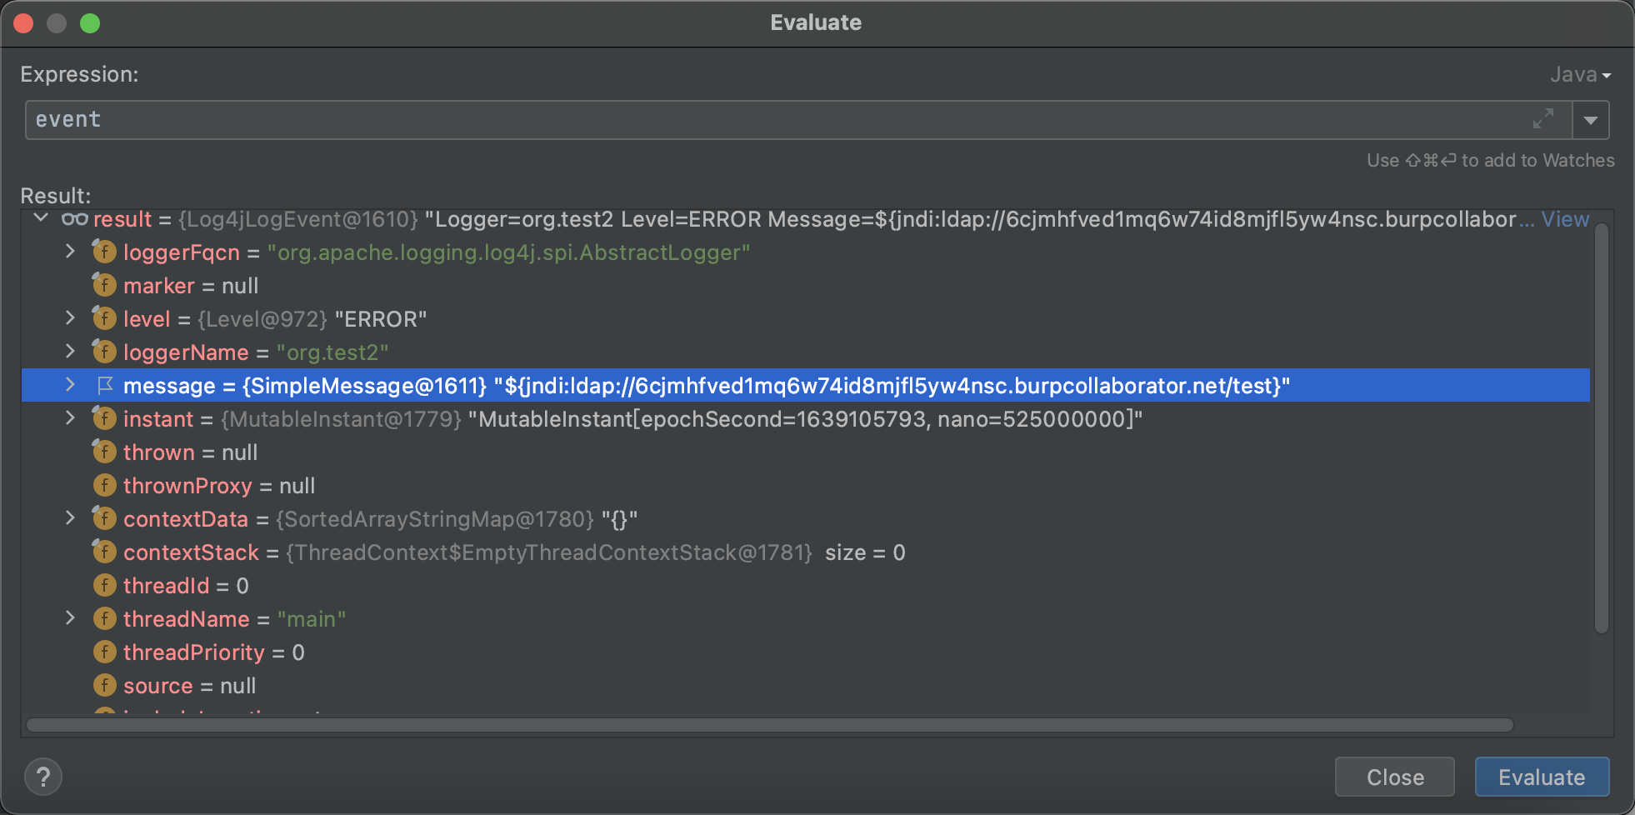1635x815 pixels.
Task: Click the field icon beside contextData
Action: tap(104, 518)
